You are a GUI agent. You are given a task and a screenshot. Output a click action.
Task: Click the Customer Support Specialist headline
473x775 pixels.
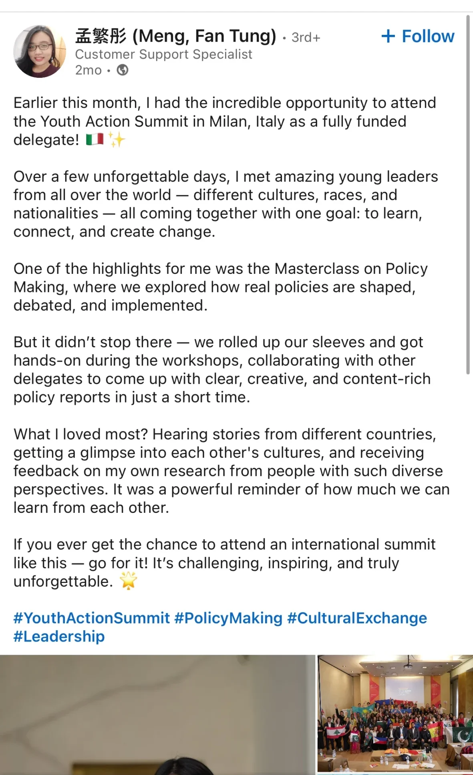(x=163, y=54)
